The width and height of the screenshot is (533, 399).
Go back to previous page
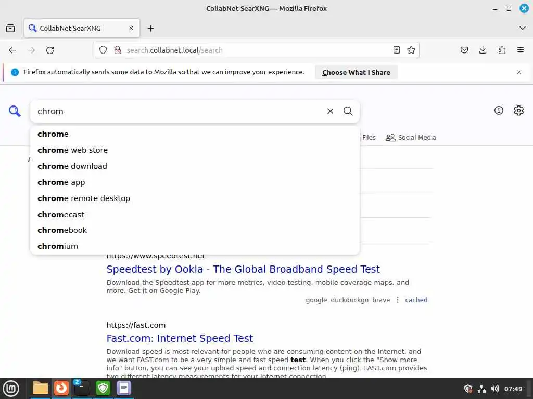[x=12, y=50]
